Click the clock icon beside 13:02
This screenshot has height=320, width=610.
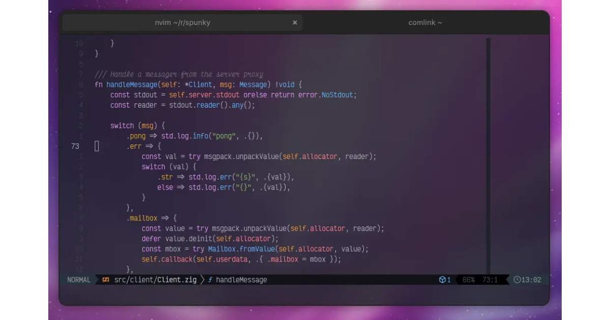(517, 280)
